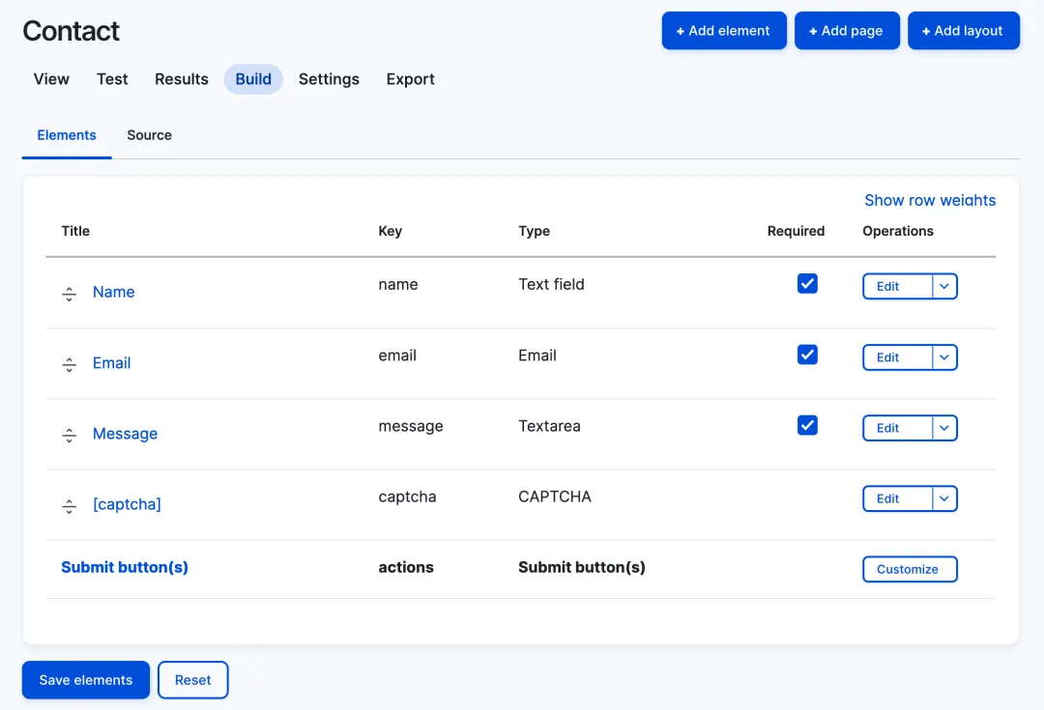The height and width of the screenshot is (710, 1044).
Task: Click the drag handle icon for Email row
Action: 70,364
